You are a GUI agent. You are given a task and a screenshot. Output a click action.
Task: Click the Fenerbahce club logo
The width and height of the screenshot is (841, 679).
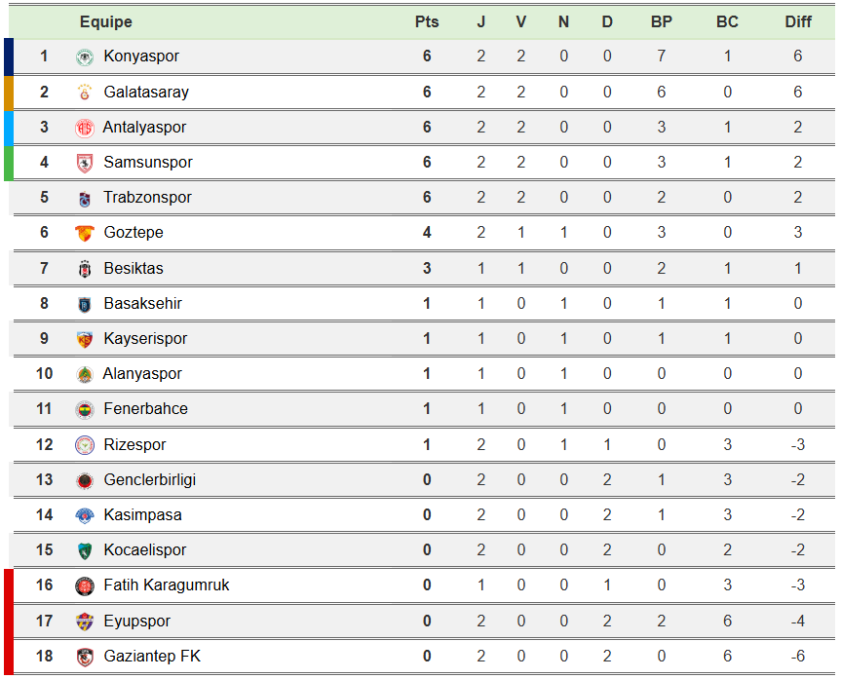pos(85,409)
